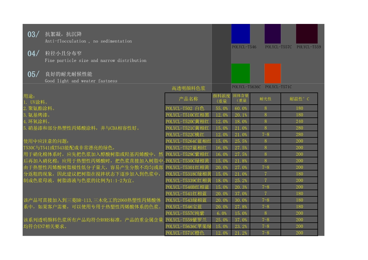Click the 固体含量 column header cell
The width and height of the screenshot is (368, 260).
point(241,98)
